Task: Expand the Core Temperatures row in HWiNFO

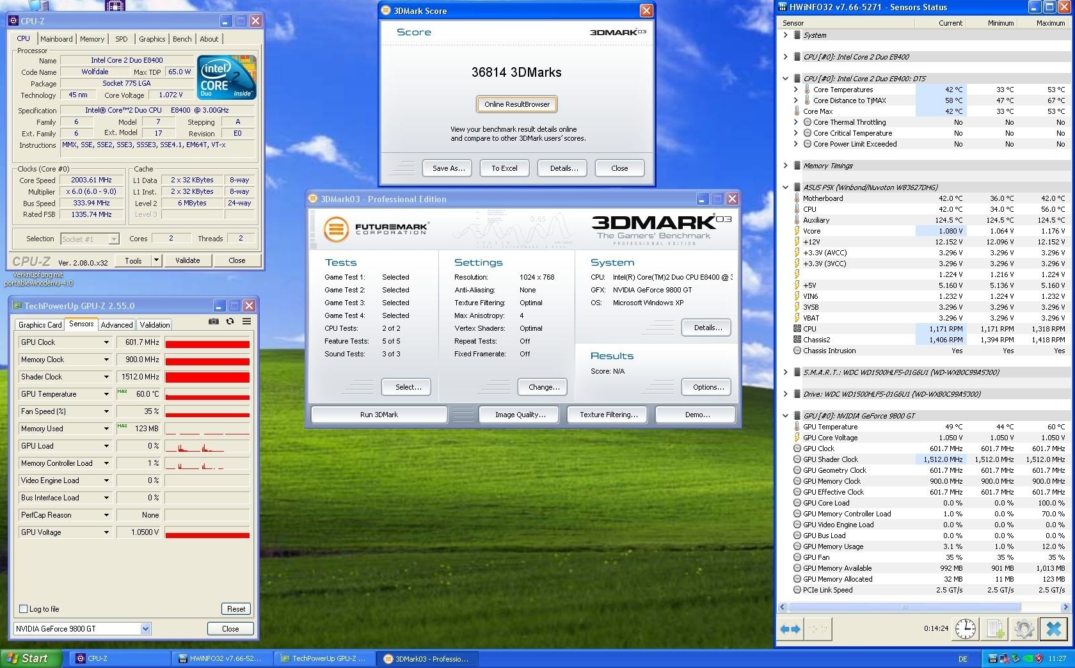Action: click(x=795, y=90)
